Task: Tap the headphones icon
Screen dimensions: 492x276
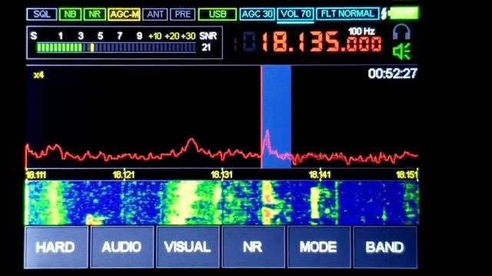Action: [401, 31]
